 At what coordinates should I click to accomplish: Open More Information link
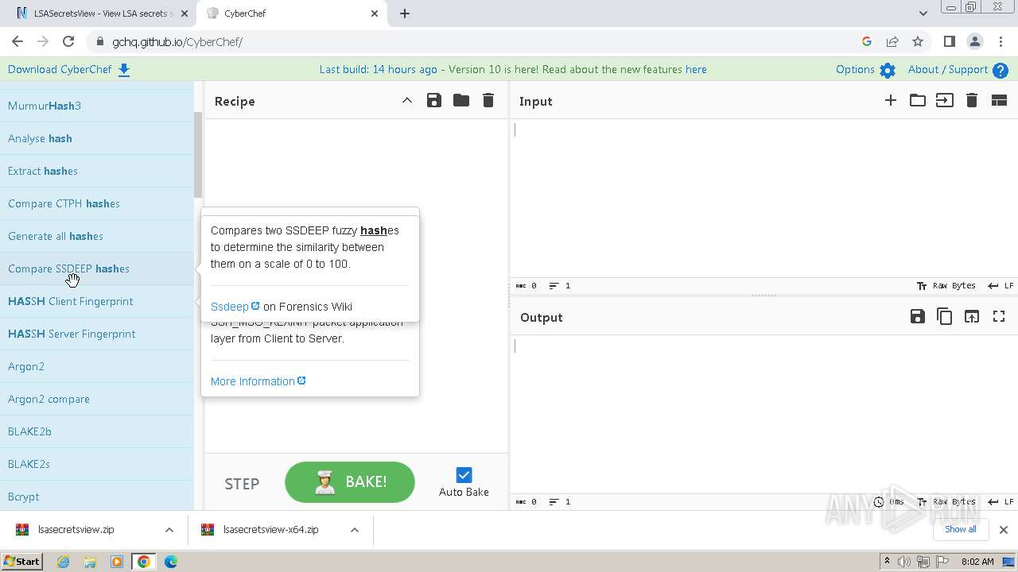coord(258,381)
